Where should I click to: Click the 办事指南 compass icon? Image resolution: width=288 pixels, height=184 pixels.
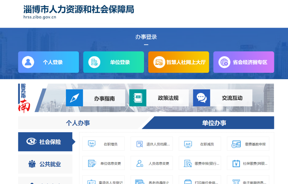[x=74, y=98]
